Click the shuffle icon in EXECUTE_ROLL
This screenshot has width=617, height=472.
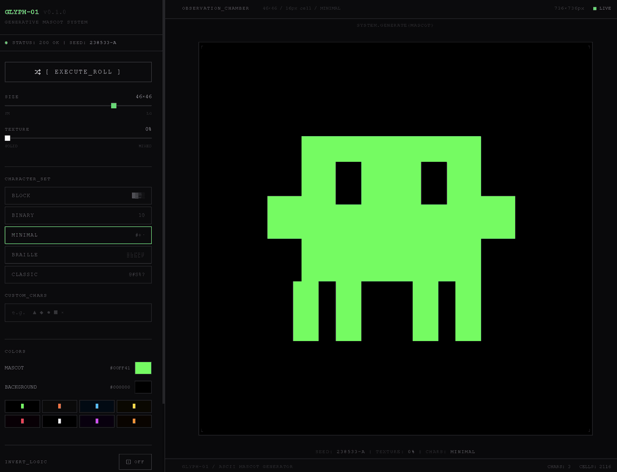click(x=38, y=72)
